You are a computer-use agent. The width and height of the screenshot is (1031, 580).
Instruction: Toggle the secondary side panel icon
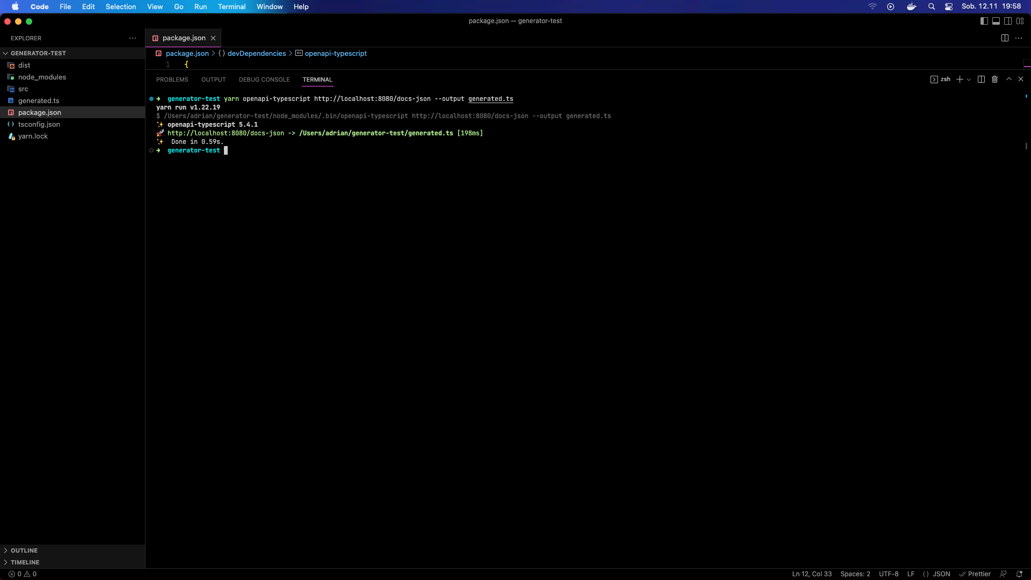[1009, 21]
